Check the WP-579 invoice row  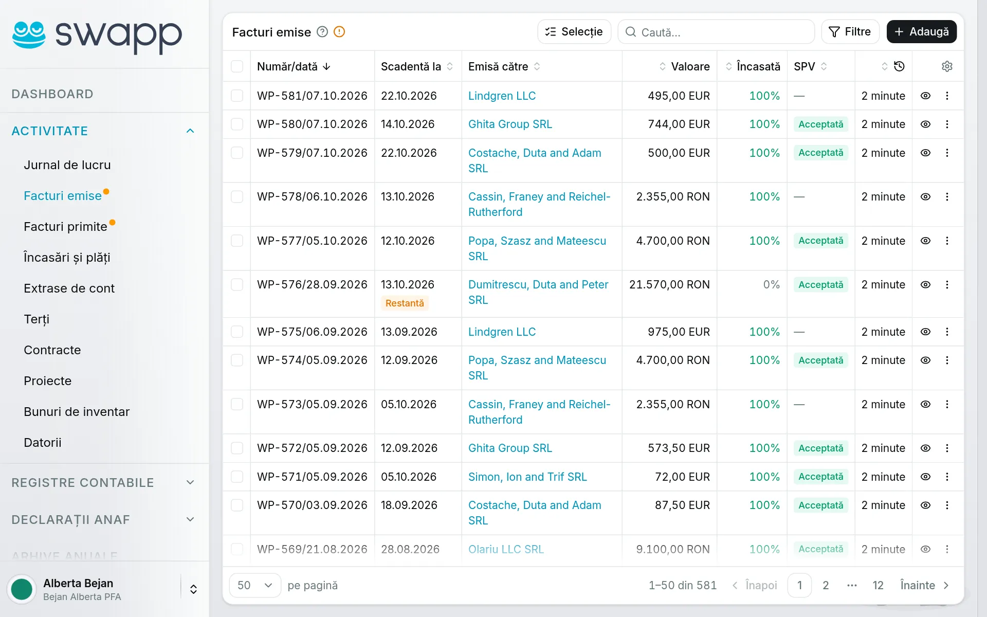point(237,153)
